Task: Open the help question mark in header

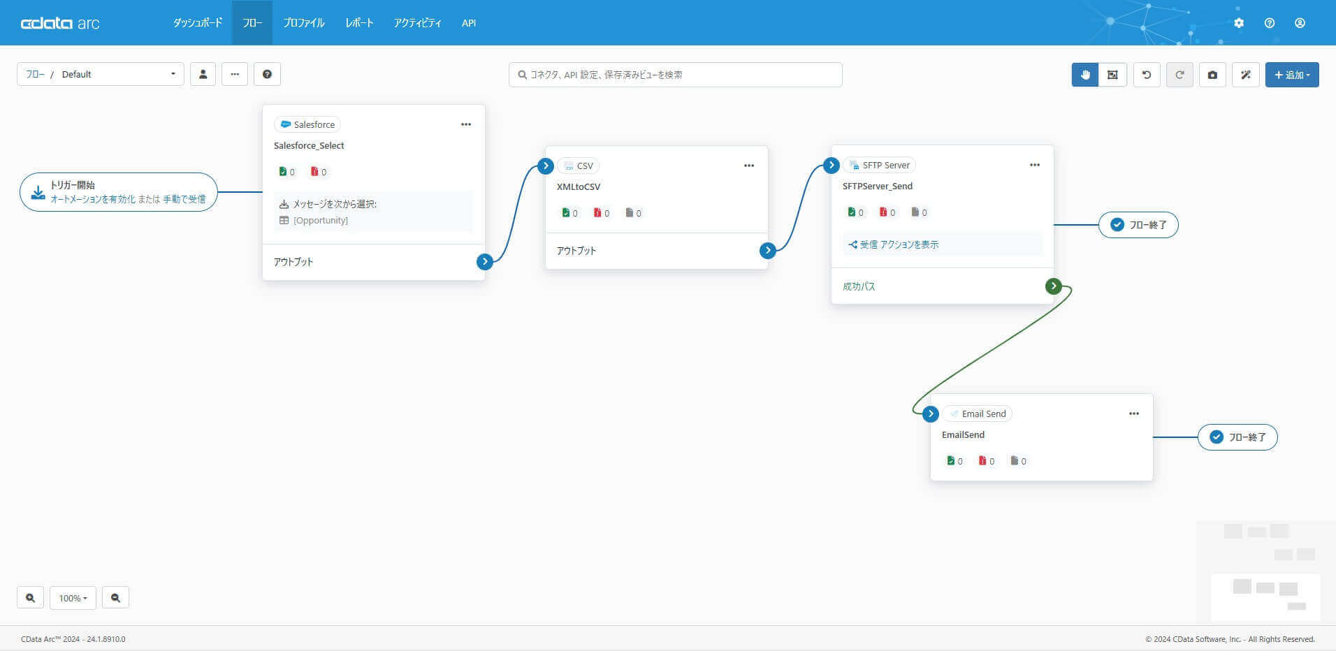Action: click(1270, 23)
